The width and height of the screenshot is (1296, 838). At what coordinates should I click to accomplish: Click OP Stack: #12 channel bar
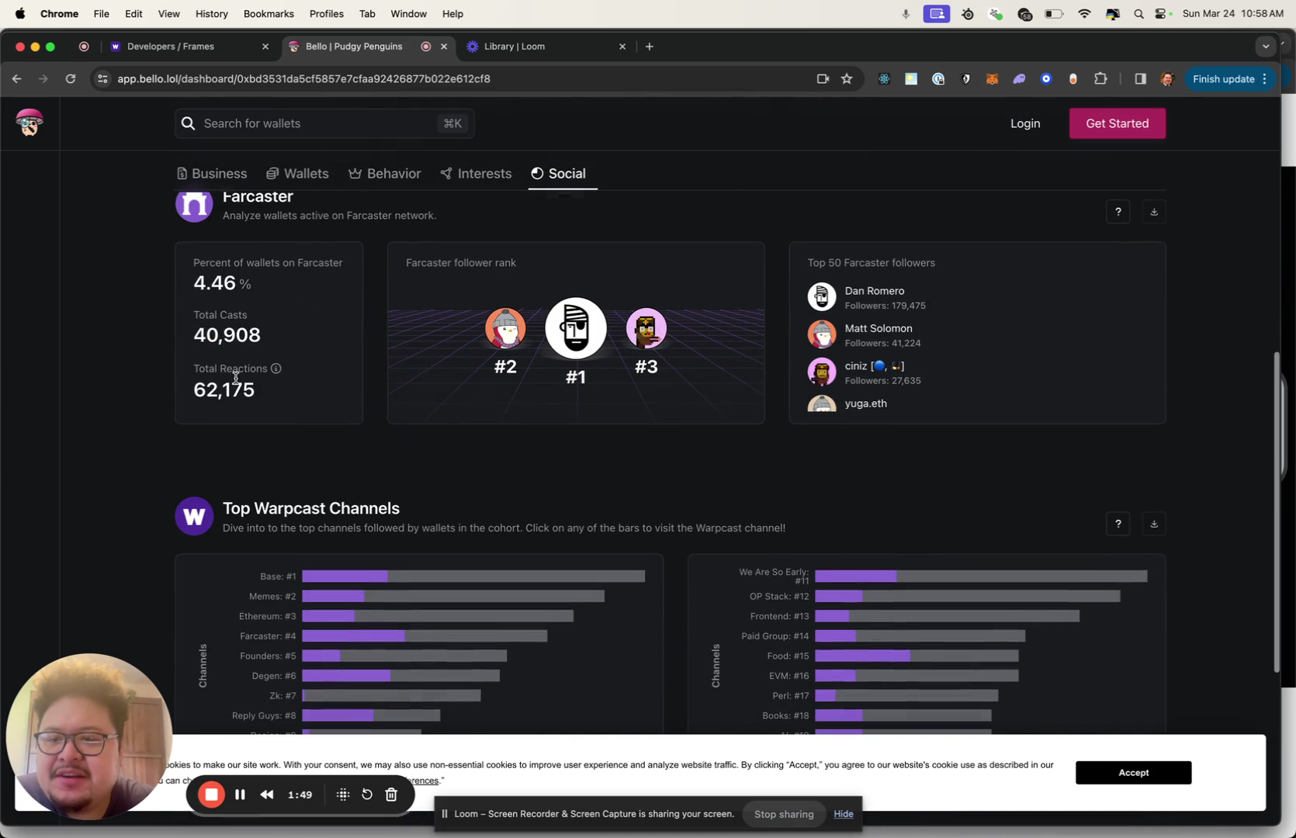pos(967,596)
